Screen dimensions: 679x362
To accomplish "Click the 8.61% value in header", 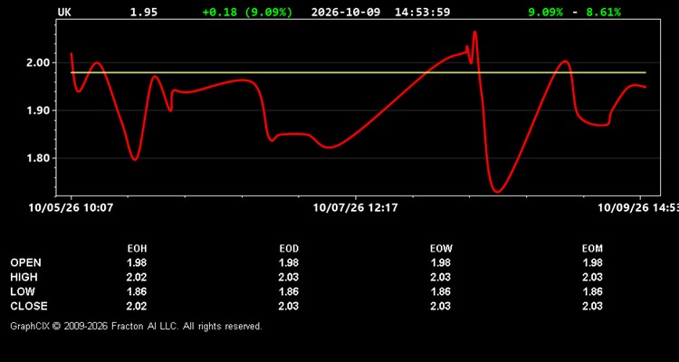I will [x=603, y=12].
